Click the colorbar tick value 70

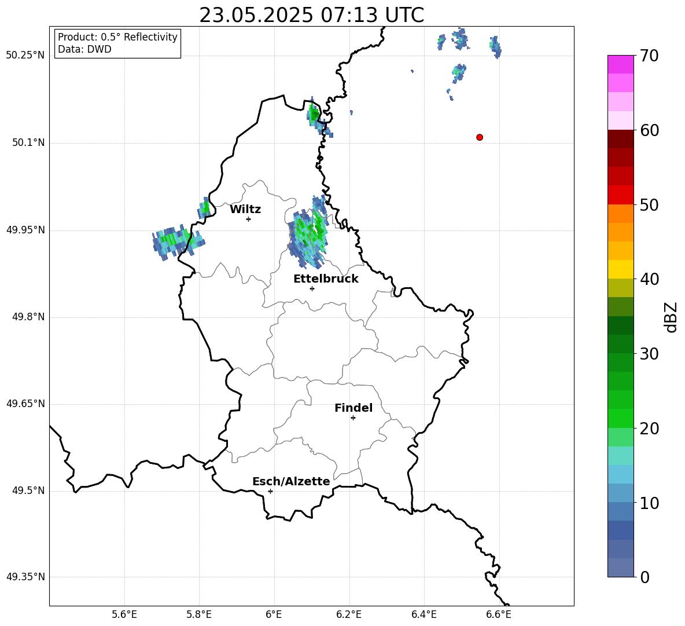click(649, 56)
